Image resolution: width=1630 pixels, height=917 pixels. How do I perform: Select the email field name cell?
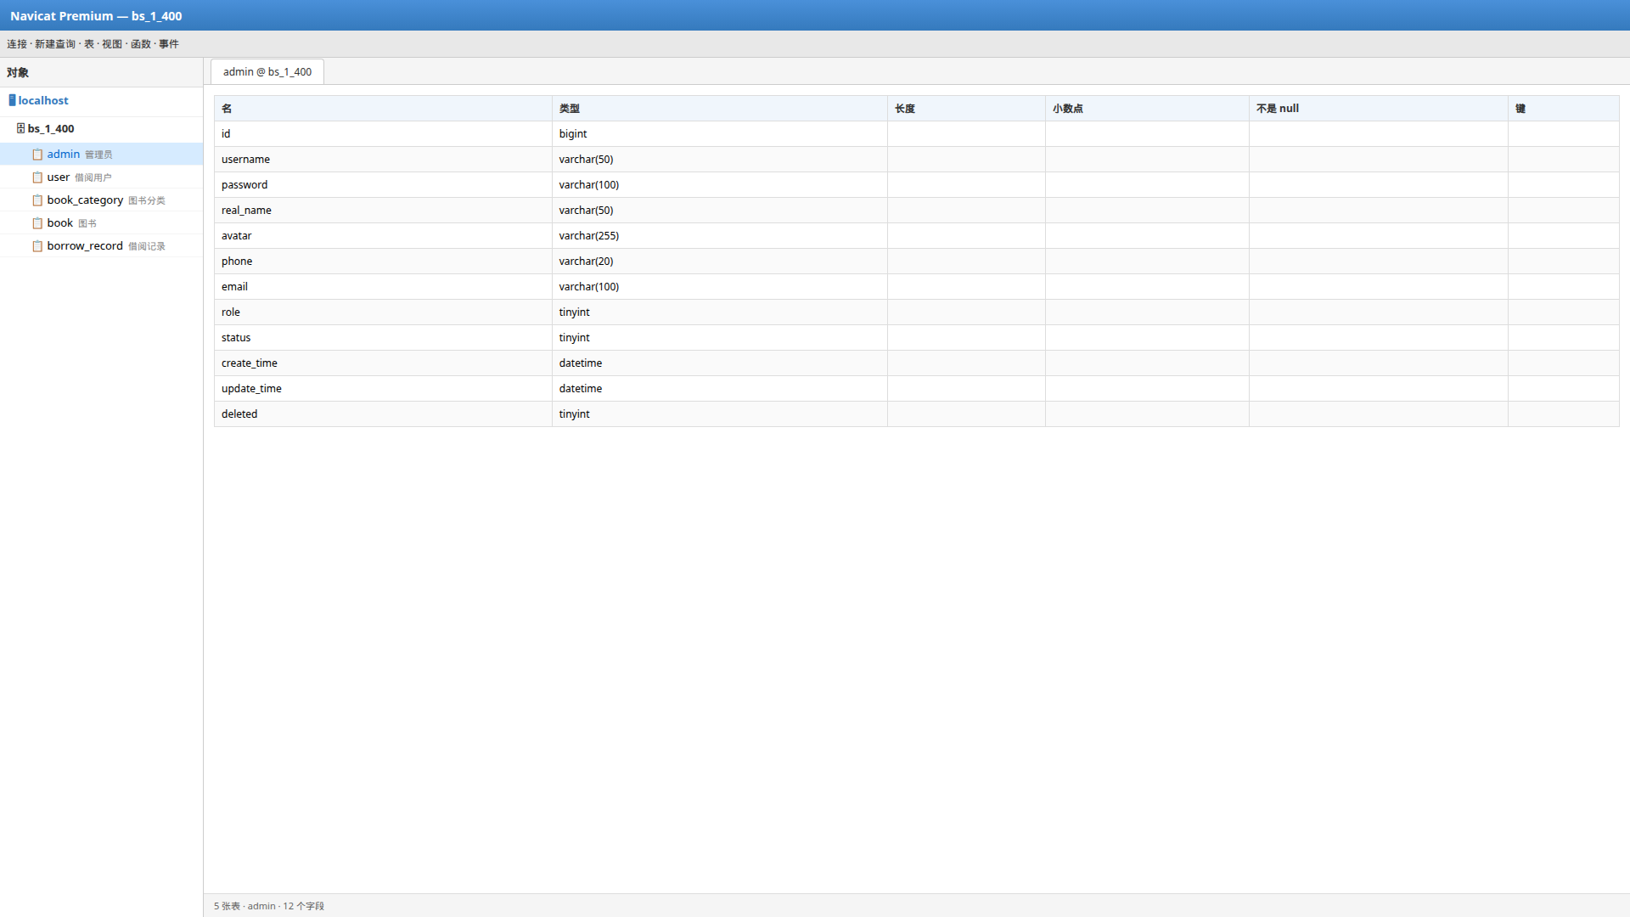383,287
